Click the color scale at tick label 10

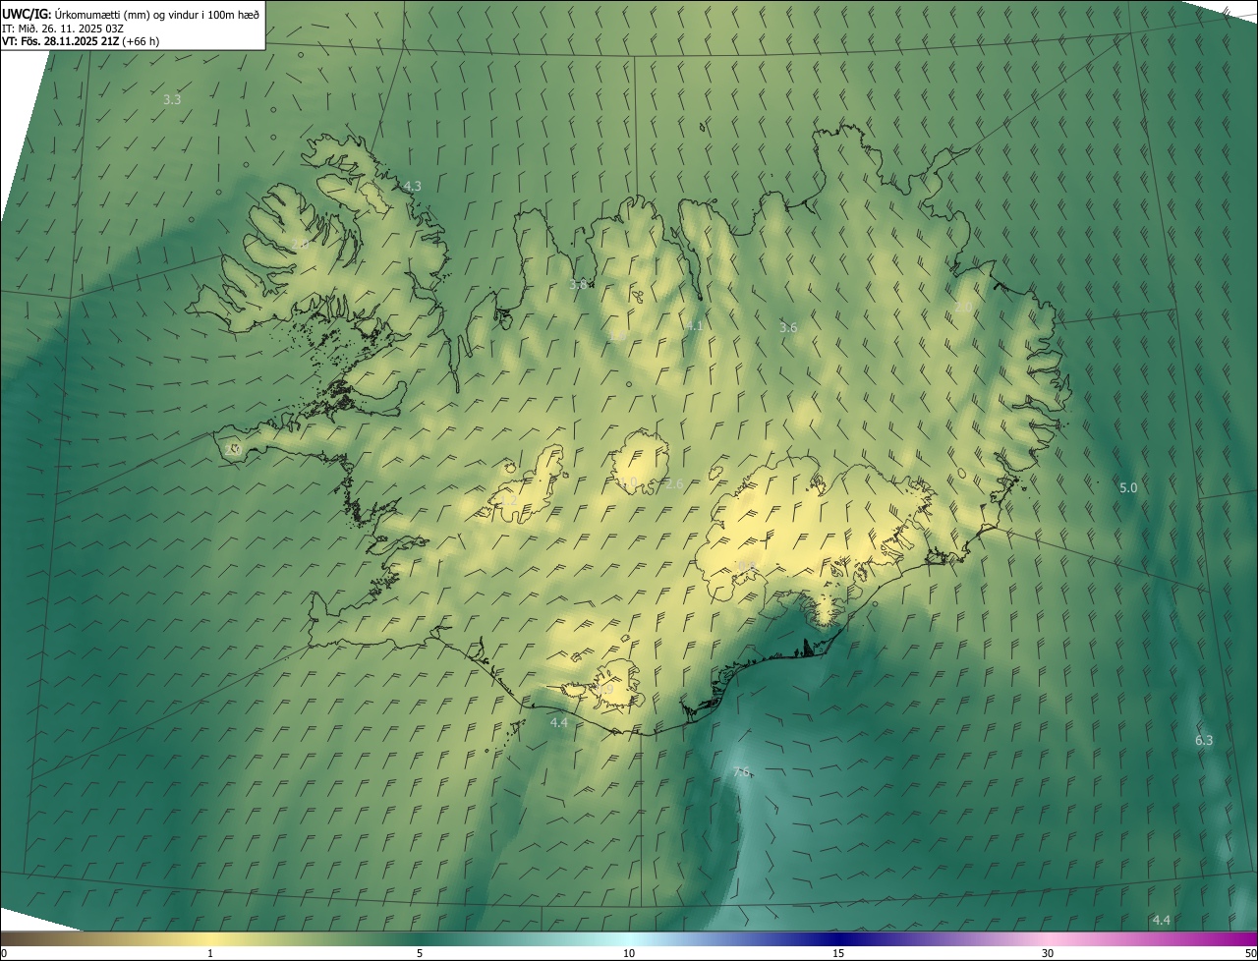[629, 953]
